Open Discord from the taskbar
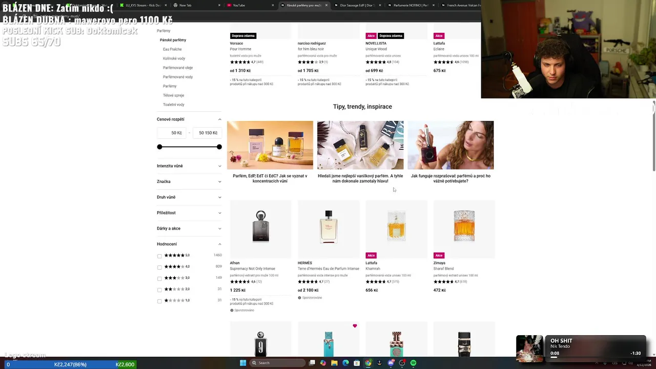The height and width of the screenshot is (369, 656). (391, 363)
